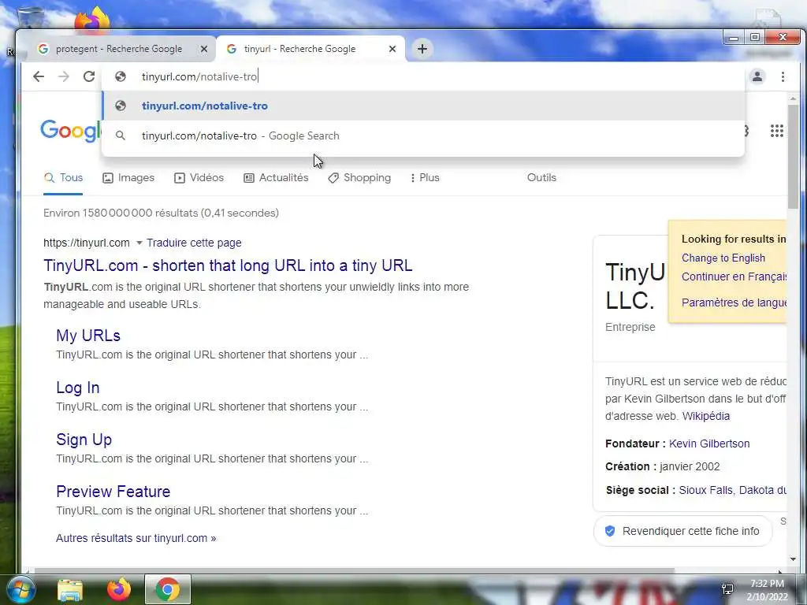Switch to the Images results tab

click(128, 177)
